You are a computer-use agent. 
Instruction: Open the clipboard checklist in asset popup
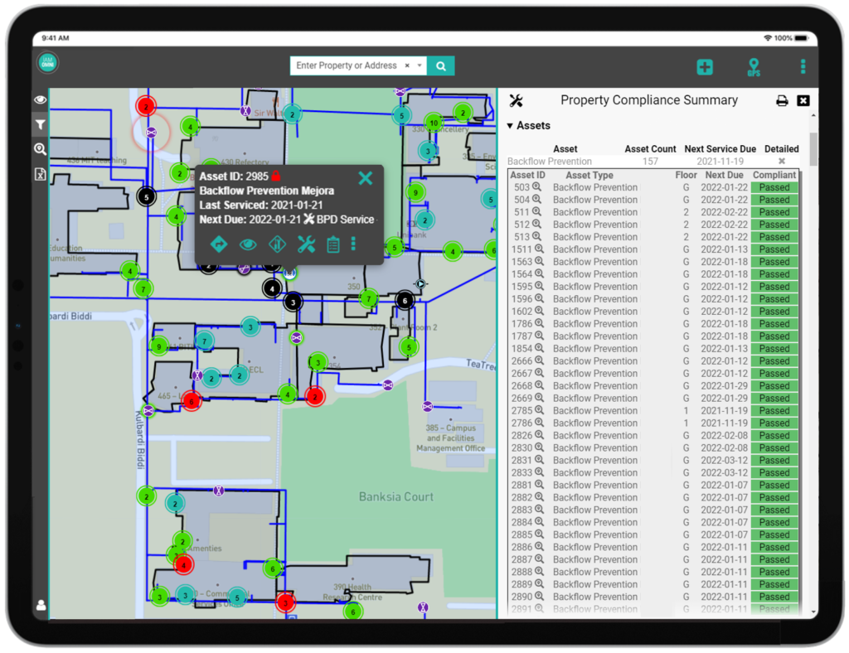[x=333, y=244]
